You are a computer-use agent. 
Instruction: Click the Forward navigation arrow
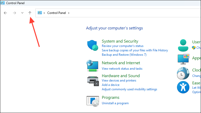[x=14, y=13]
